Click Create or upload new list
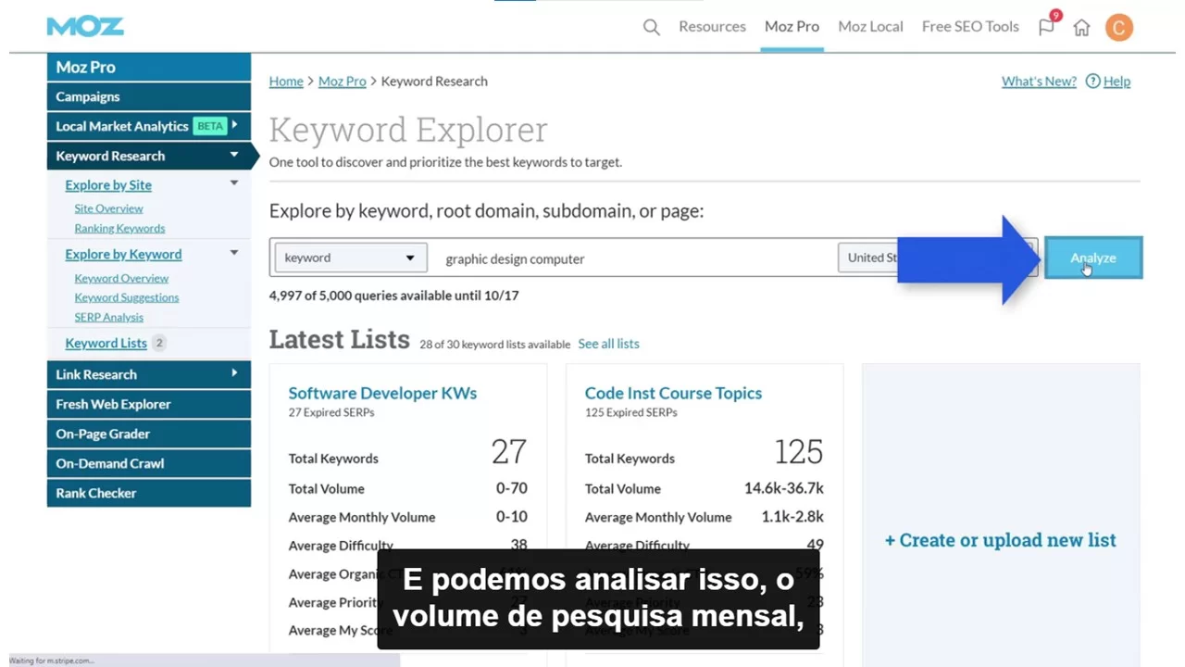 (1001, 540)
